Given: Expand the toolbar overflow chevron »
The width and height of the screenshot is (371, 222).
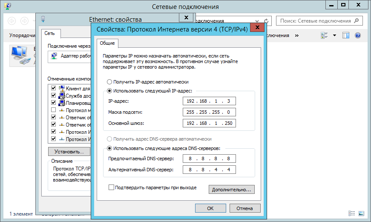Looking at the screenshot, I should point(296,35).
